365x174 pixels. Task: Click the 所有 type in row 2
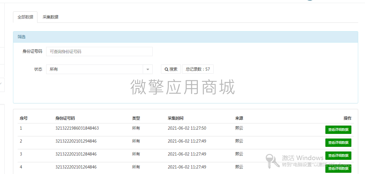pos(136,141)
